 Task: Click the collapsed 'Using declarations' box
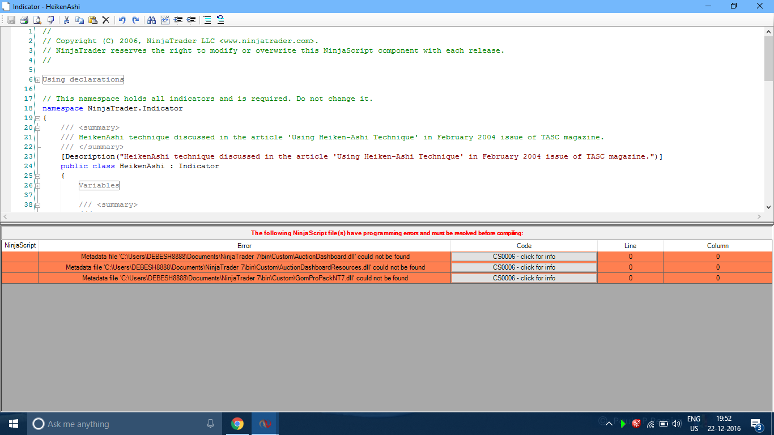pyautogui.click(x=83, y=80)
